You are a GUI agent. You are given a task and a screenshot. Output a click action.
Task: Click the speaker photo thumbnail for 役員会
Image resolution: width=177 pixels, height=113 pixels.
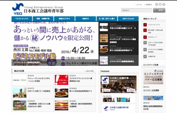pyautogui.click(x=20, y=93)
